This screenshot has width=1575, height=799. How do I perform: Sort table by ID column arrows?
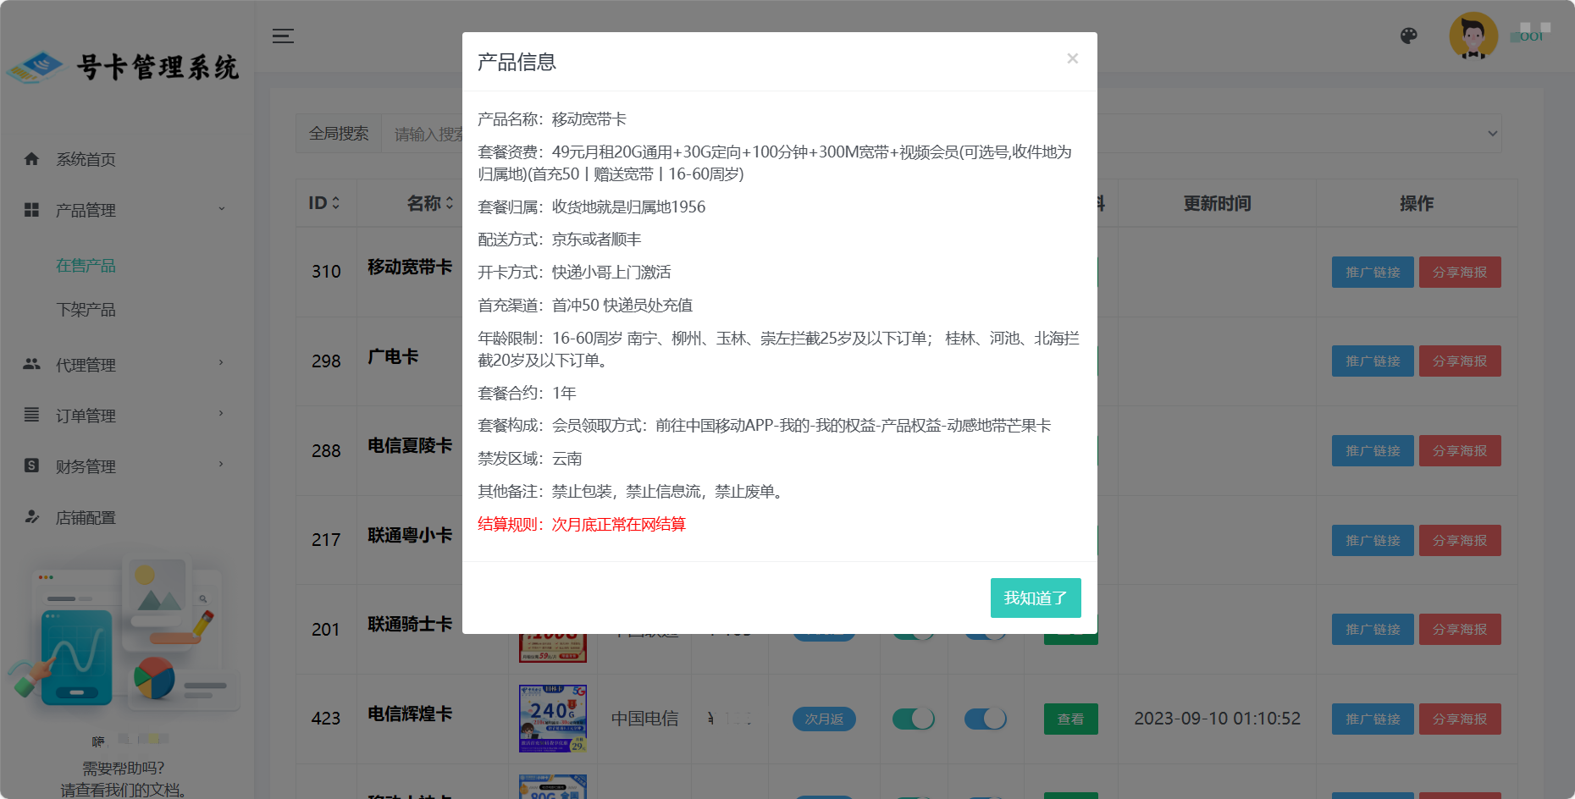335,203
